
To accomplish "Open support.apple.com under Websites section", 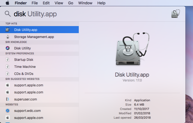I will tap(29, 118).
